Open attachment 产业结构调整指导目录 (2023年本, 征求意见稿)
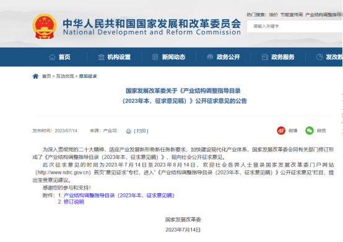Image resolution: width=343 pixels, height=242 pixels. tap(119, 196)
